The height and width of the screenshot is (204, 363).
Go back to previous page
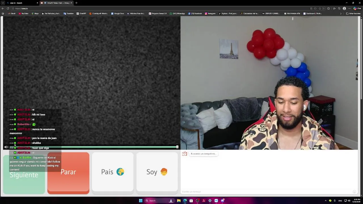pyautogui.click(x=3, y=8)
